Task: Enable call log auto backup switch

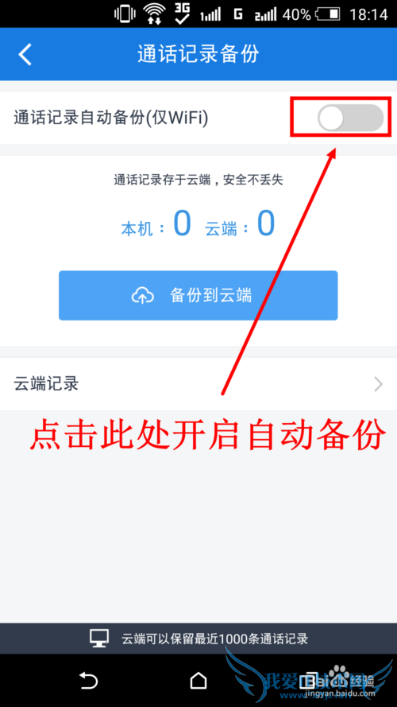Action: point(351,118)
